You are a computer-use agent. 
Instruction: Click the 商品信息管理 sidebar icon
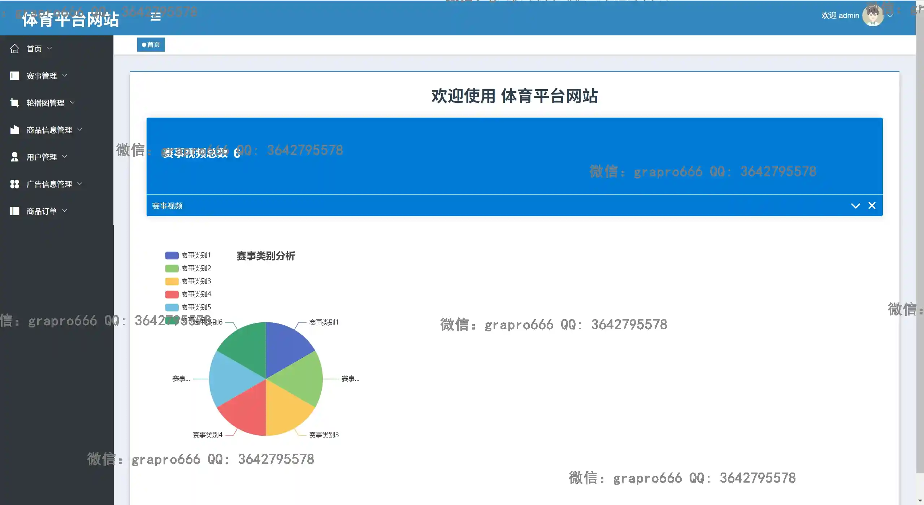(14, 130)
